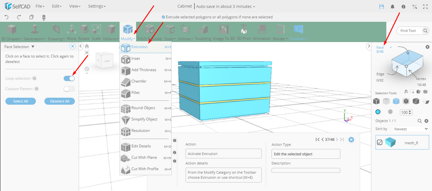Open the 3D Shapes dropdown
This screenshot has height=191, width=432.
click(x=12, y=32)
